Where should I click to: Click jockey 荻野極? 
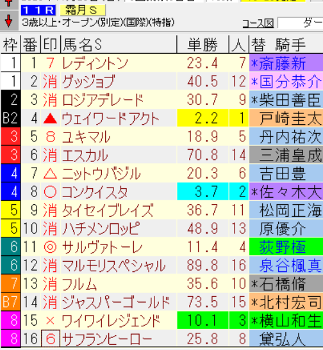[283, 247]
